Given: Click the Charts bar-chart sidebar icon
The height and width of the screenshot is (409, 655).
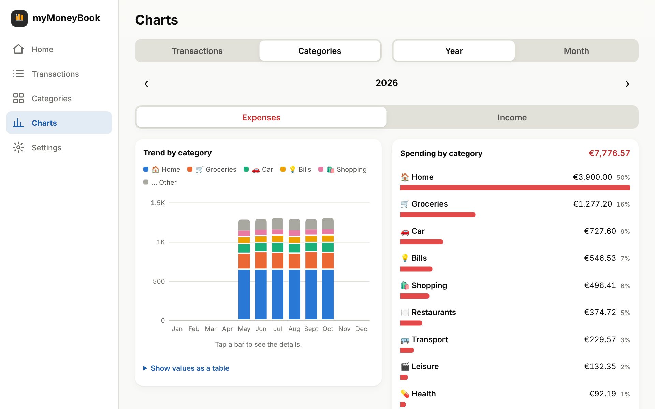Looking at the screenshot, I should (18, 123).
